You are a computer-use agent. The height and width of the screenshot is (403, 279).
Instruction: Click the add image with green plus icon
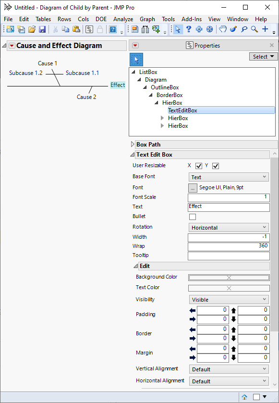point(156,29)
